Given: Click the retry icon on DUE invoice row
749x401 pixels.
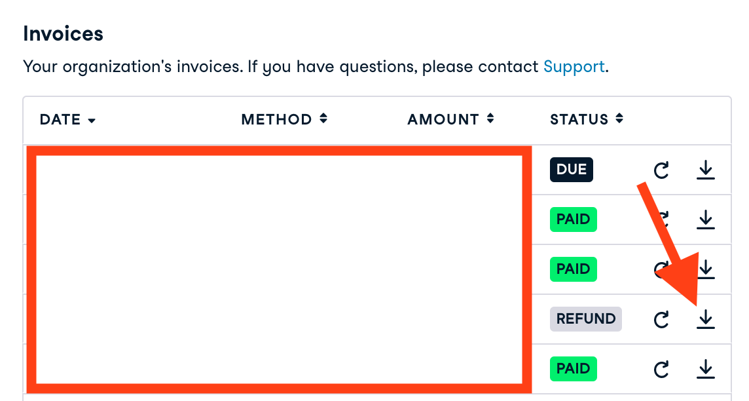Looking at the screenshot, I should click(662, 170).
